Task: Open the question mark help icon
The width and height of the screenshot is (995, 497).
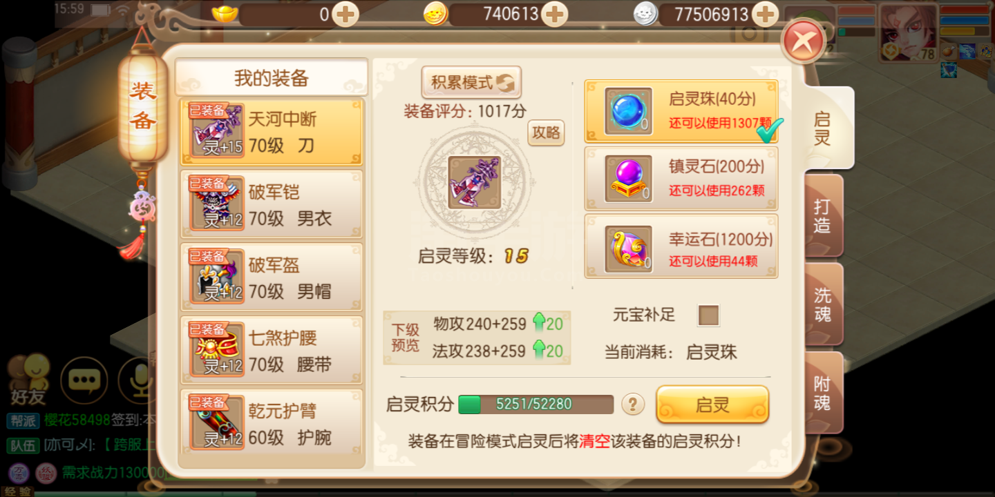Action: pyautogui.click(x=633, y=404)
